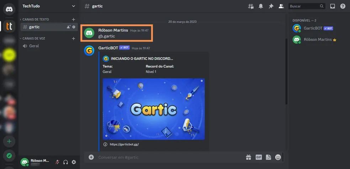Open notification settings bell icon
Image resolution: width=350 pixels, height=169 pixels.
[261, 6]
